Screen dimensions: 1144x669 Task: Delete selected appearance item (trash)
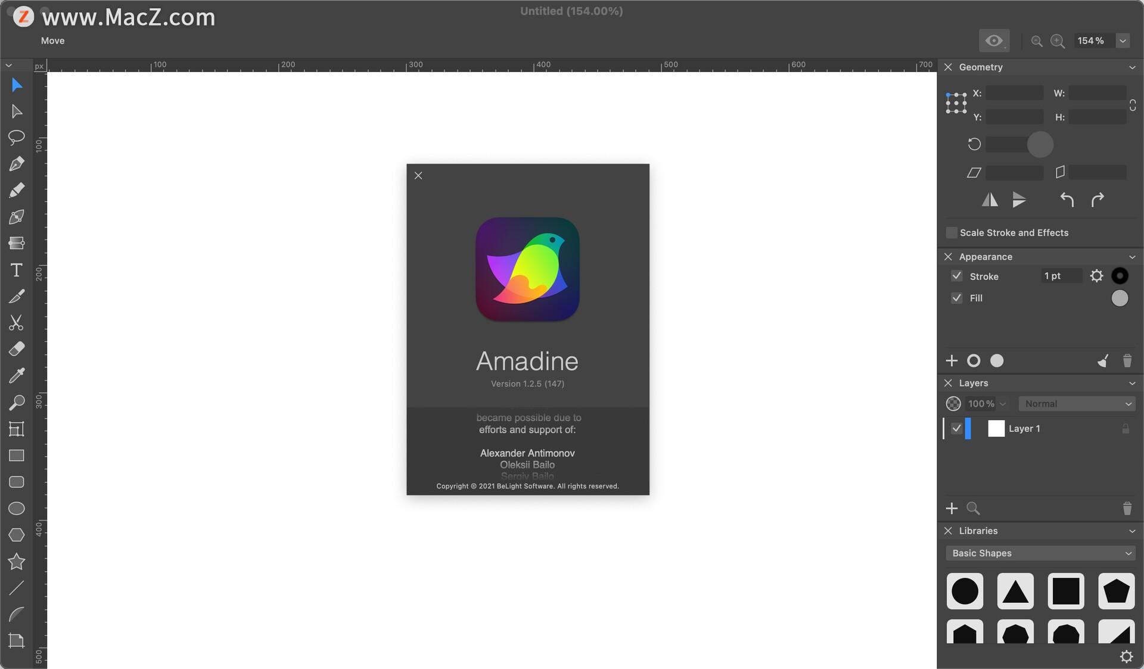[1127, 360]
